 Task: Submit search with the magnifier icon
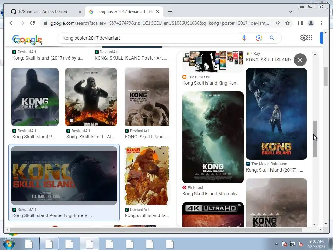pos(272,38)
